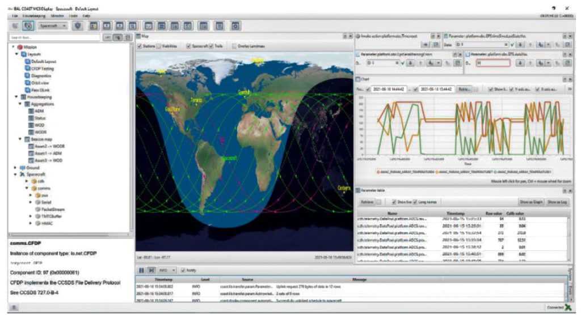Image resolution: width=581 pixels, height=315 pixels.
Task: Select the Orbit view layout icon
Action: tap(27, 83)
